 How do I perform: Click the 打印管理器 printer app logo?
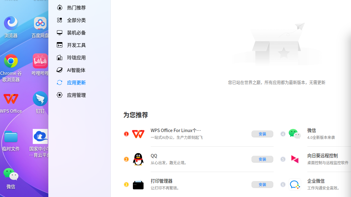[138, 185]
